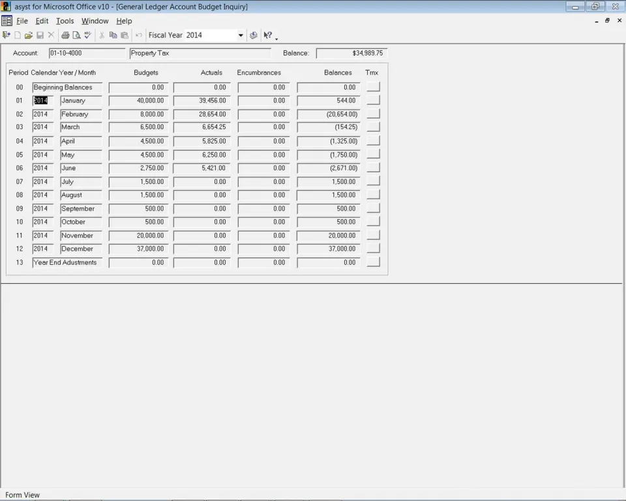Click the Fiscal Year 2014 combo box value

[x=211, y=35]
